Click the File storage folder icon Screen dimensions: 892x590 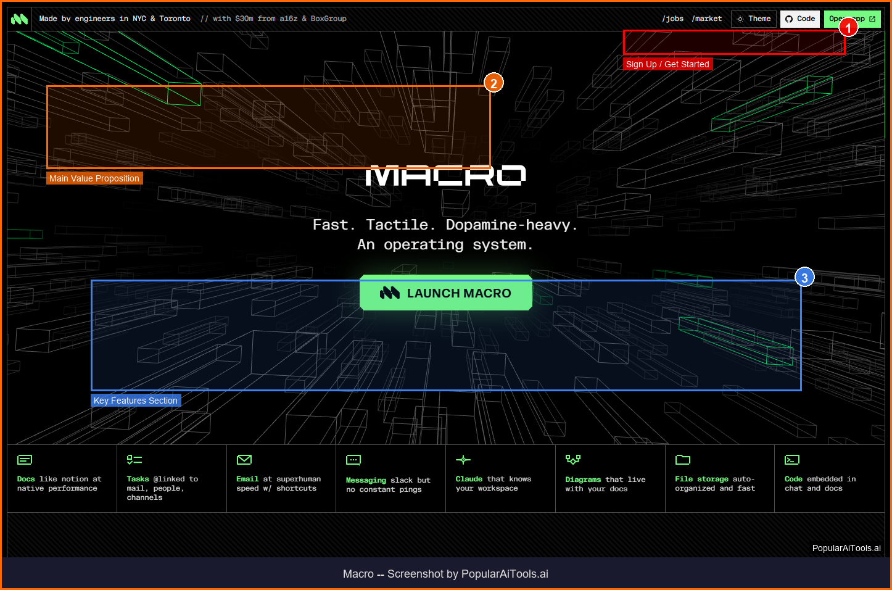coord(683,460)
